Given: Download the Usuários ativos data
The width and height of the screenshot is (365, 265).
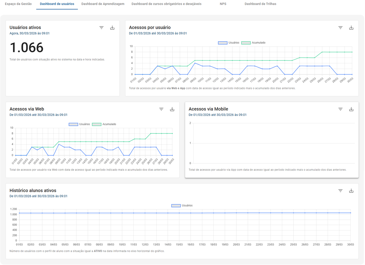Looking at the screenshot, I should [112, 28].
